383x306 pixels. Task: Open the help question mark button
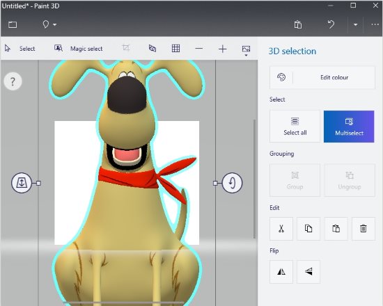pyautogui.click(x=13, y=81)
